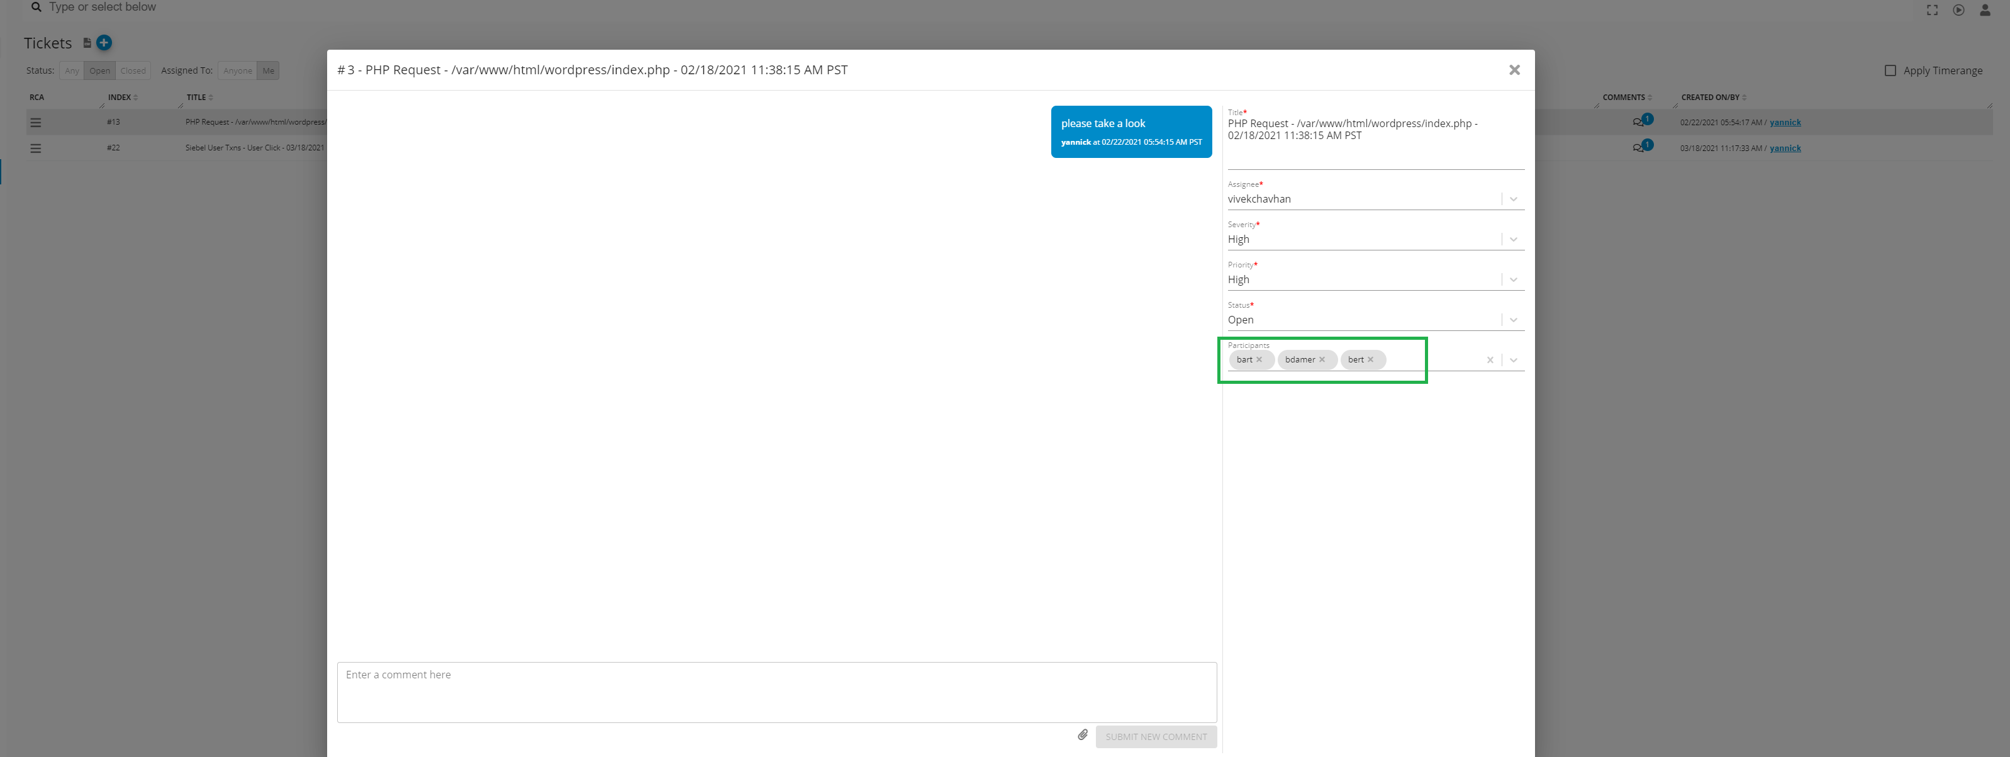Enable the Apply Timerange checkbox
Screen dimensions: 2010x757
click(x=1890, y=70)
